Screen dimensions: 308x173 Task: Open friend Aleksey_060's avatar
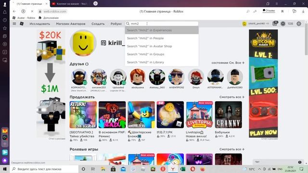(157, 77)
